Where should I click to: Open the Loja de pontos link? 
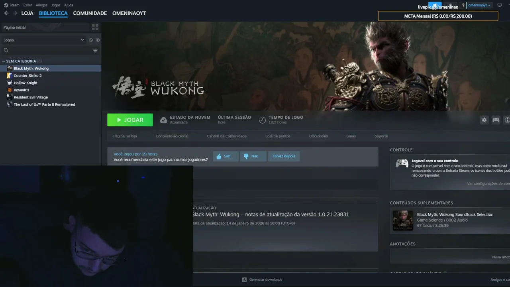point(278,136)
